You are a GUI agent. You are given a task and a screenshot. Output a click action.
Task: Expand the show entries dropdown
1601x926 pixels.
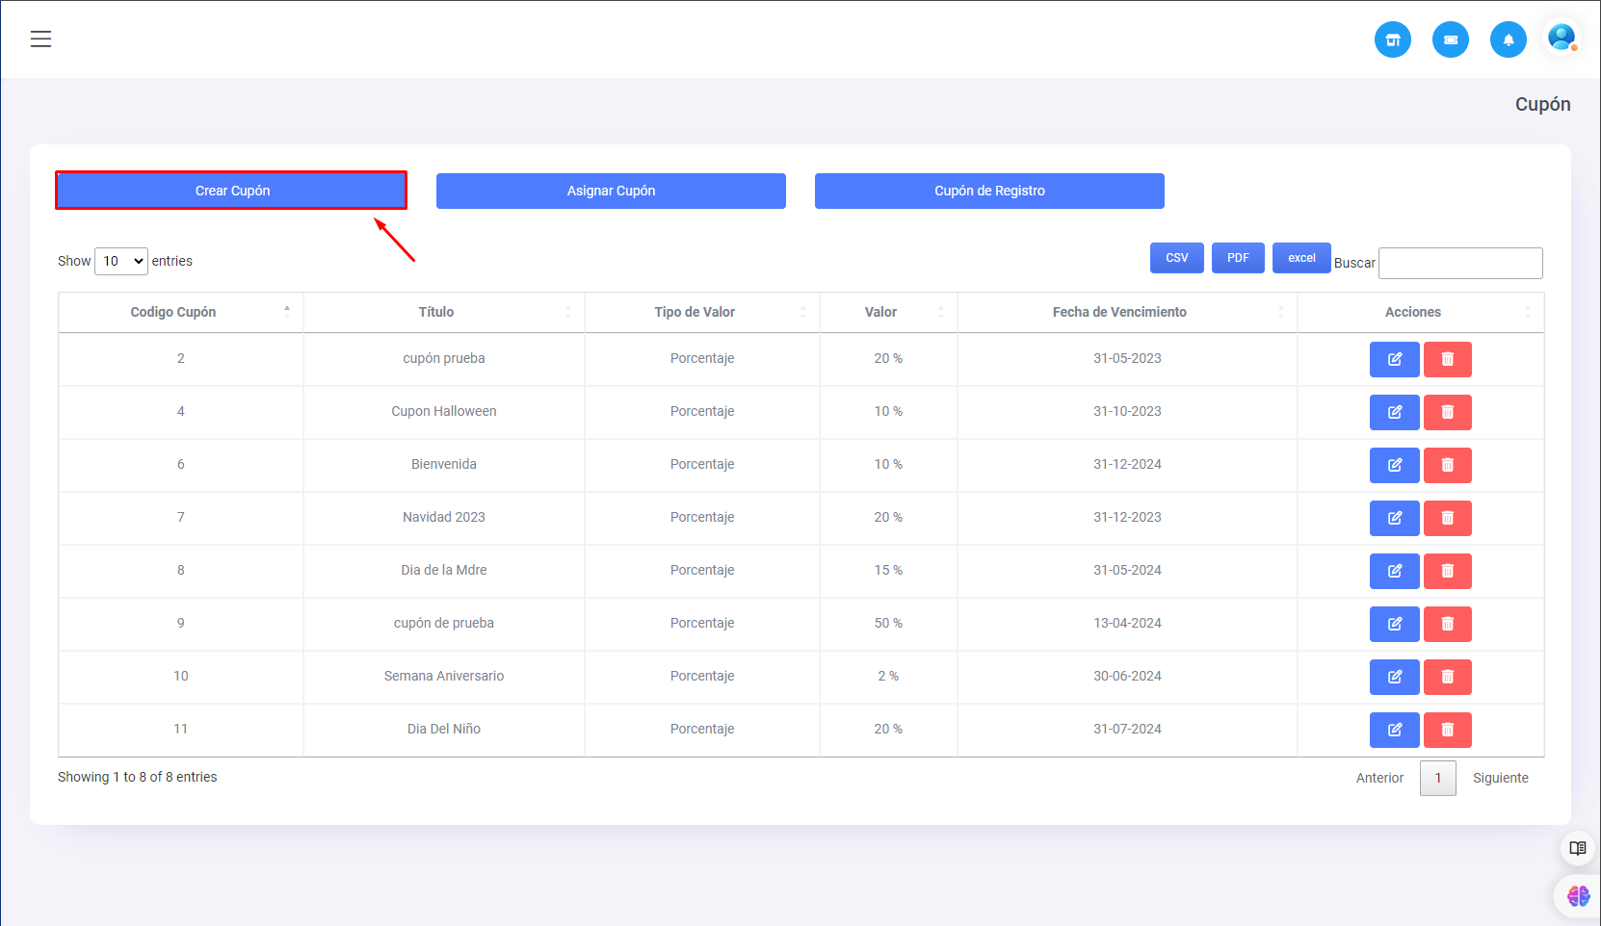121,261
